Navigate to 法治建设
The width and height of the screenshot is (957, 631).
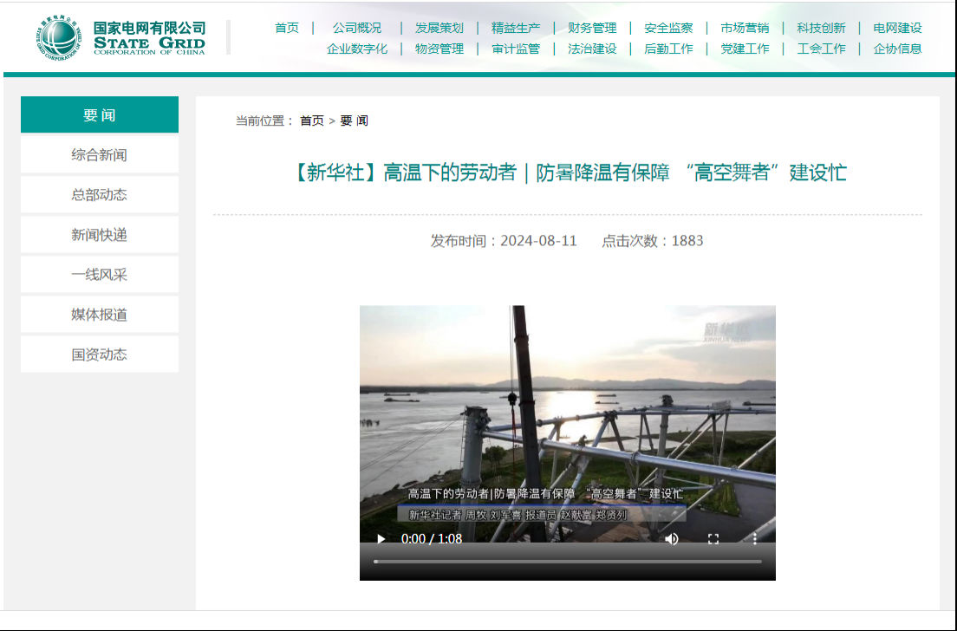pyautogui.click(x=592, y=49)
